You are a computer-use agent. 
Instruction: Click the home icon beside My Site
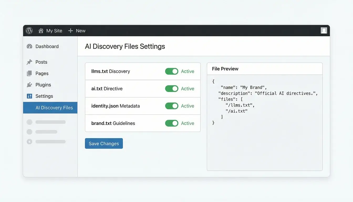[41, 31]
